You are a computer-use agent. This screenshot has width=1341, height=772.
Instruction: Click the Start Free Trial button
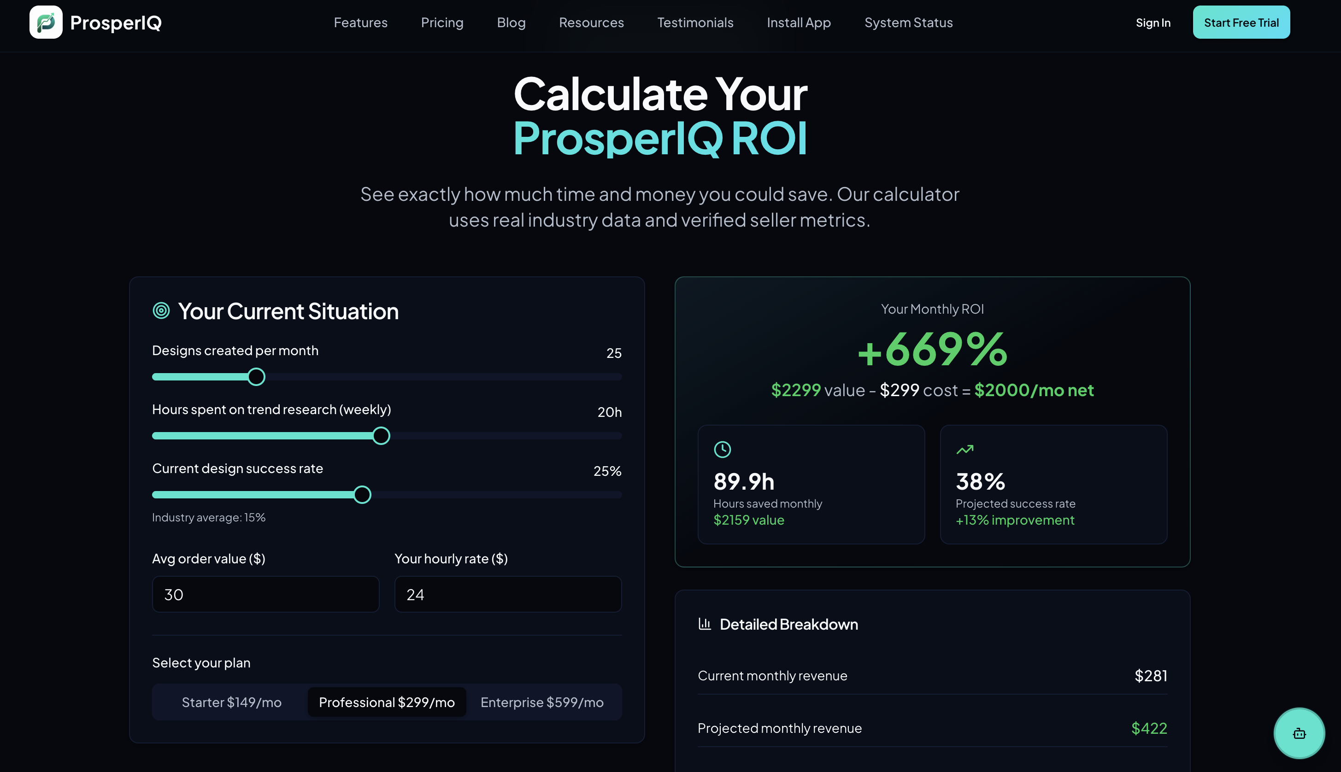[x=1241, y=22]
